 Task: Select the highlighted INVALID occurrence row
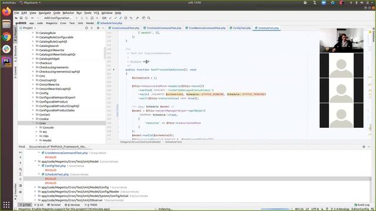tap(197, 179)
